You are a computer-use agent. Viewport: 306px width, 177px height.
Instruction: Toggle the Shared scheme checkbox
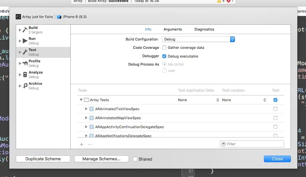135,159
